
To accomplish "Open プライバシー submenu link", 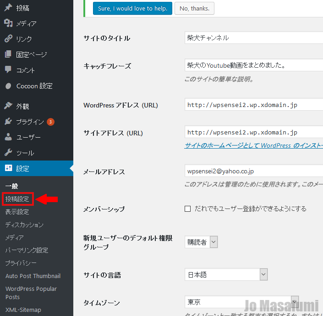I will (21, 263).
